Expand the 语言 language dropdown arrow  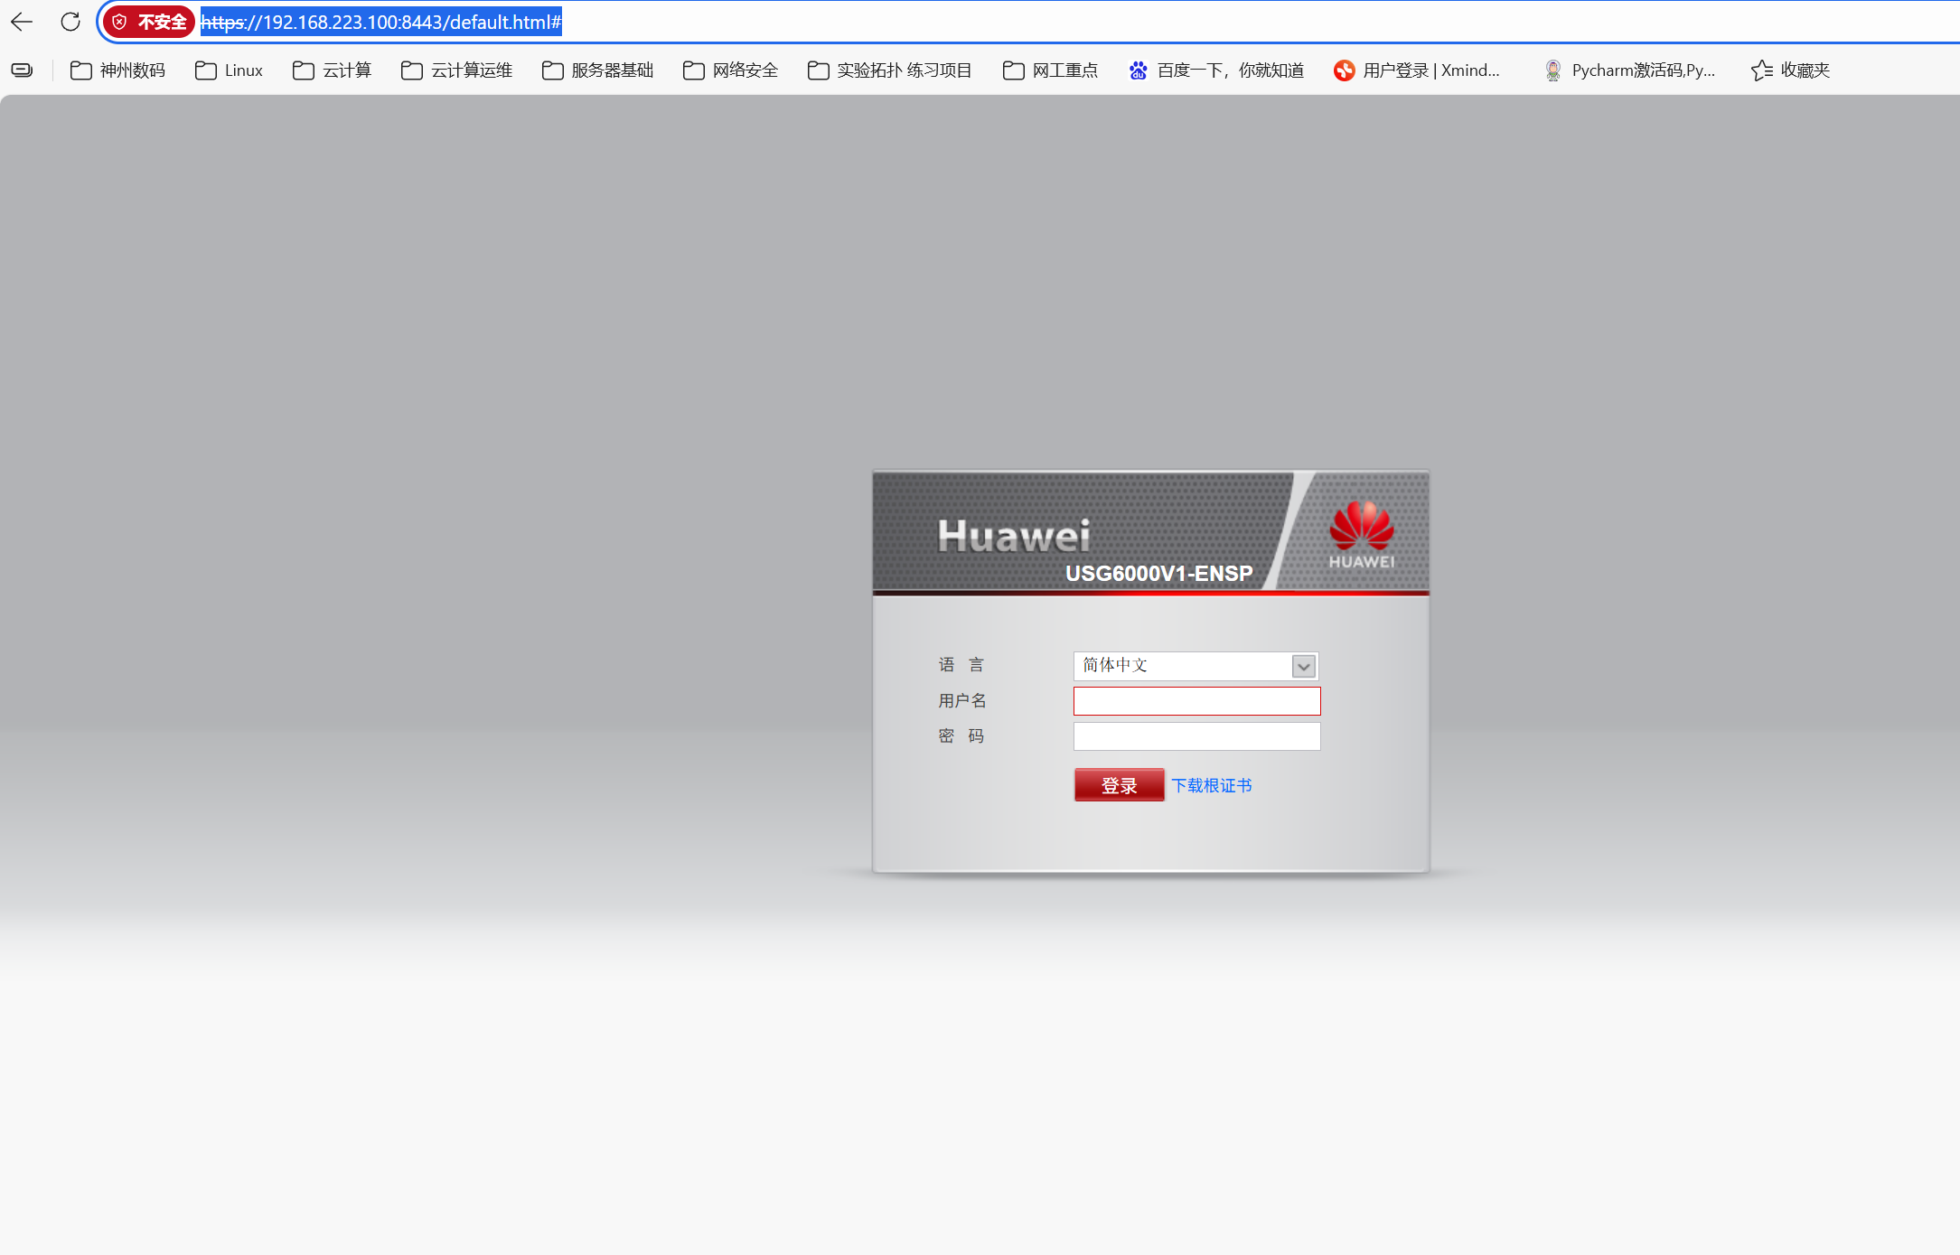pos(1303,667)
